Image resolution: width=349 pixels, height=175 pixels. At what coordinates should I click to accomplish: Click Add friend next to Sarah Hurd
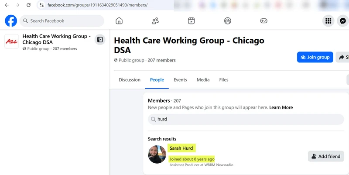pos(326,156)
